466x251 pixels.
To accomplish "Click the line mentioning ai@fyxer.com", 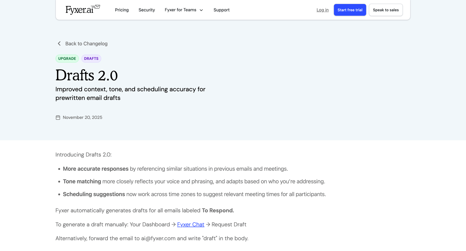I will 152,238.
